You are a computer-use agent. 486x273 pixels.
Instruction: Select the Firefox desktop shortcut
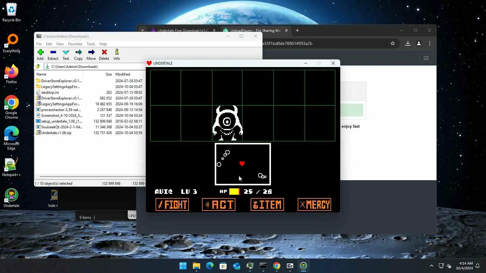[12, 74]
